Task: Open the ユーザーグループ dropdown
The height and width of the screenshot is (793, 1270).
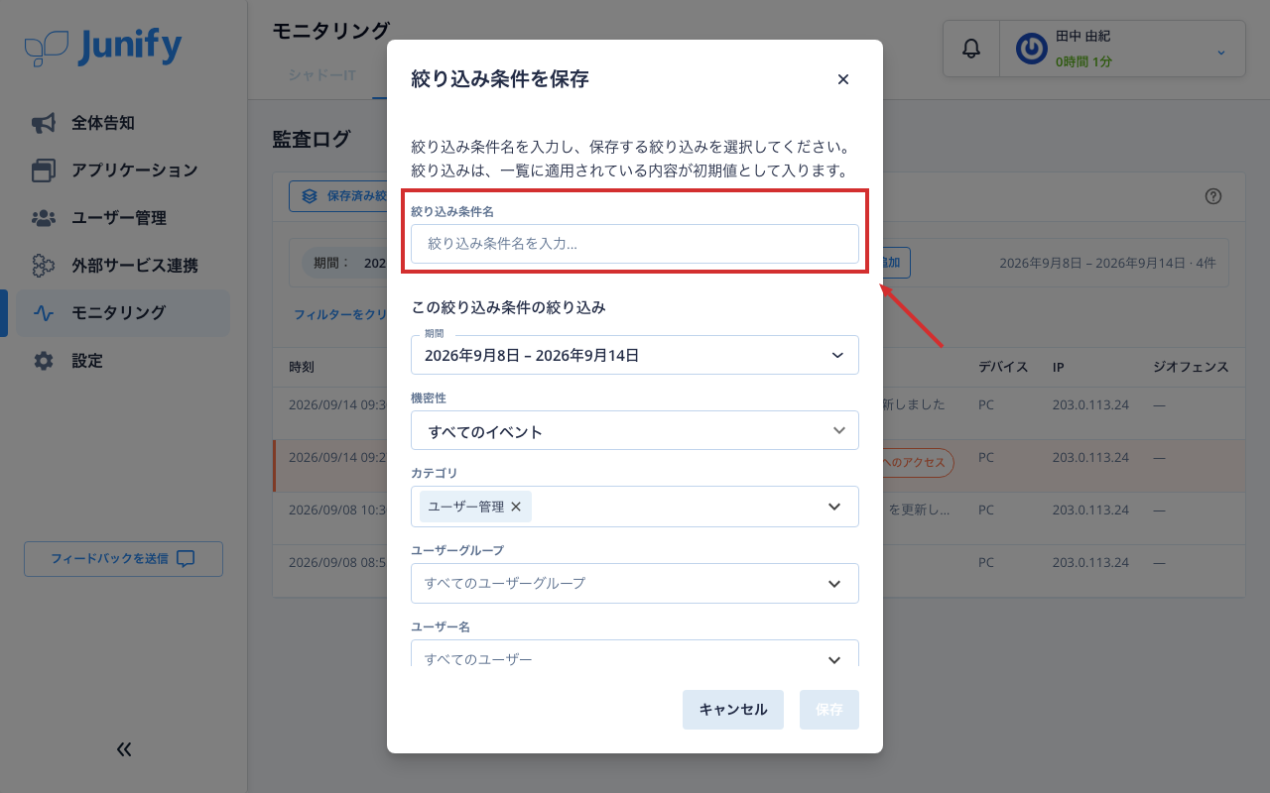Action: tap(635, 583)
